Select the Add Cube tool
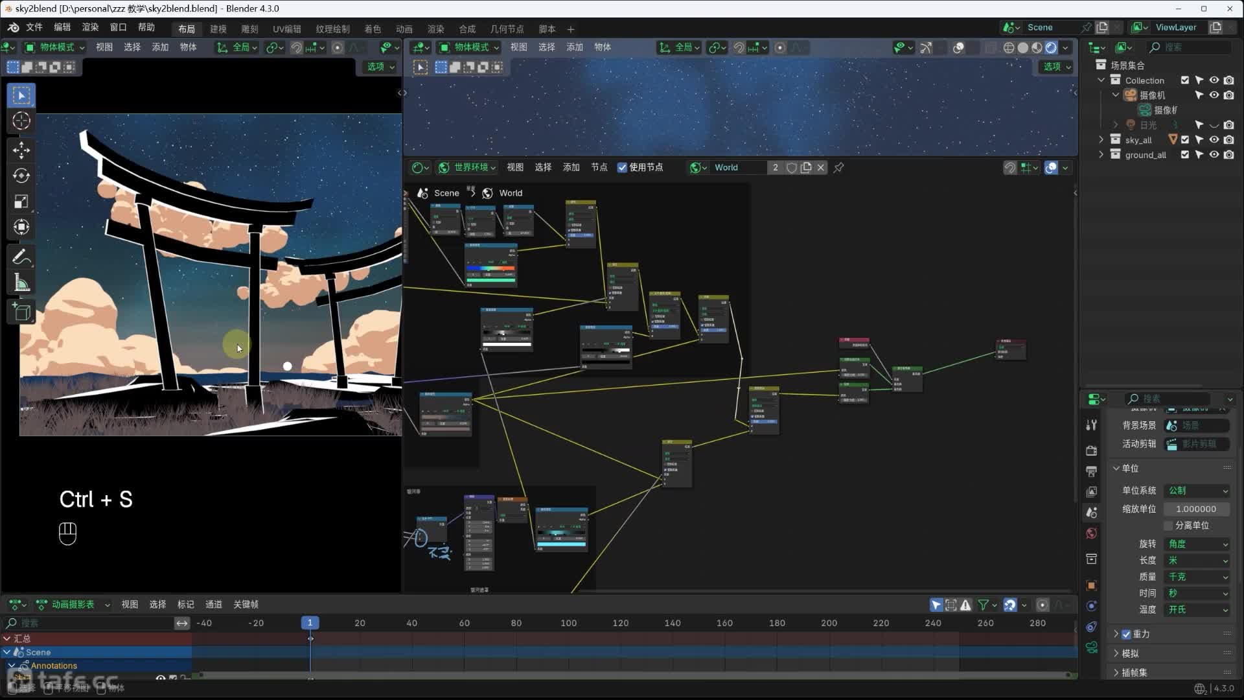The width and height of the screenshot is (1244, 700). (x=21, y=312)
